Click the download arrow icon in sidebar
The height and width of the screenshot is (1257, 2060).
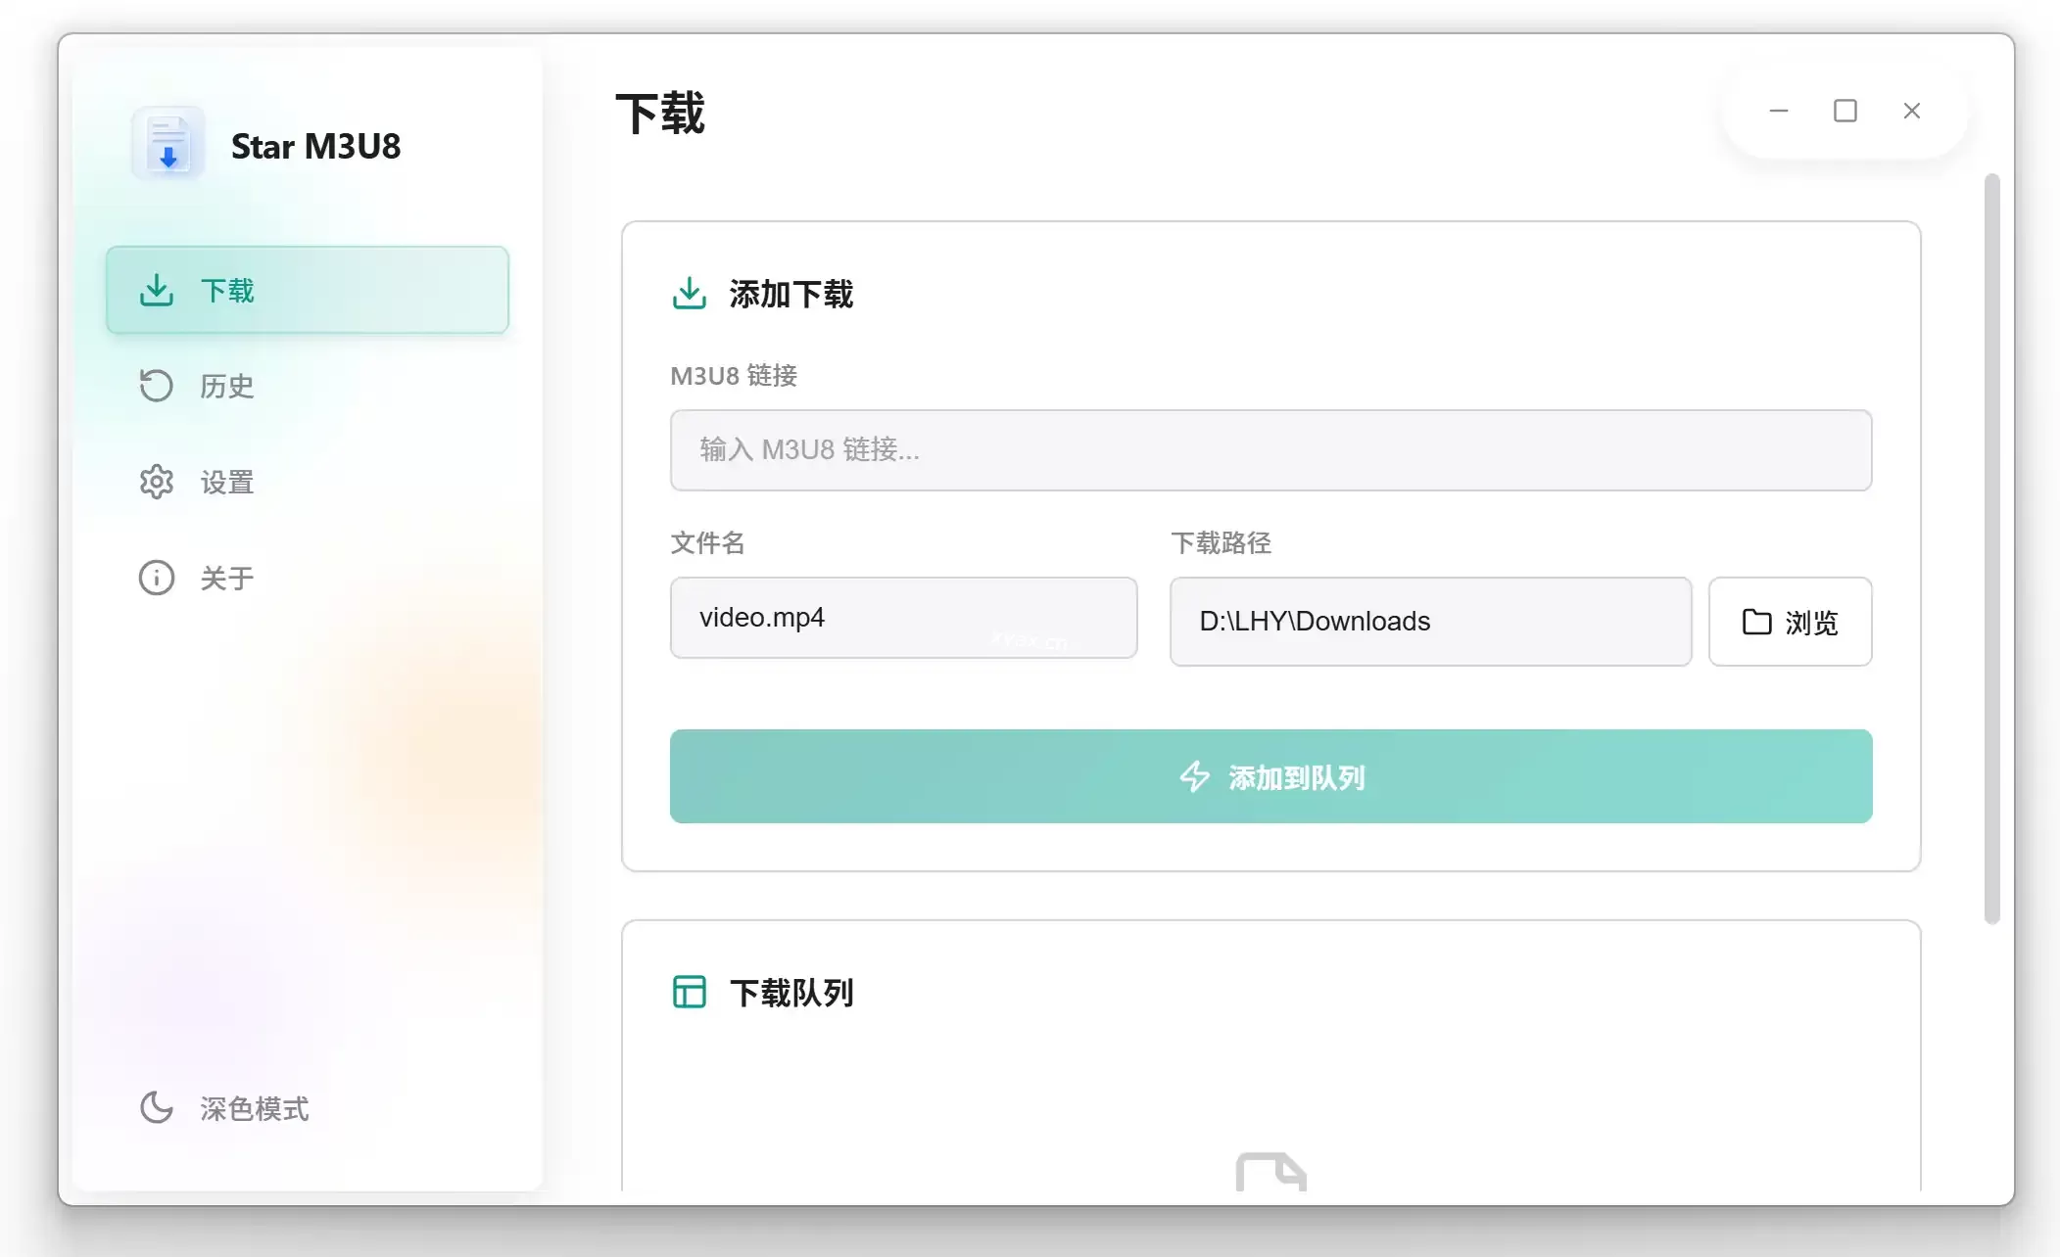click(x=157, y=290)
